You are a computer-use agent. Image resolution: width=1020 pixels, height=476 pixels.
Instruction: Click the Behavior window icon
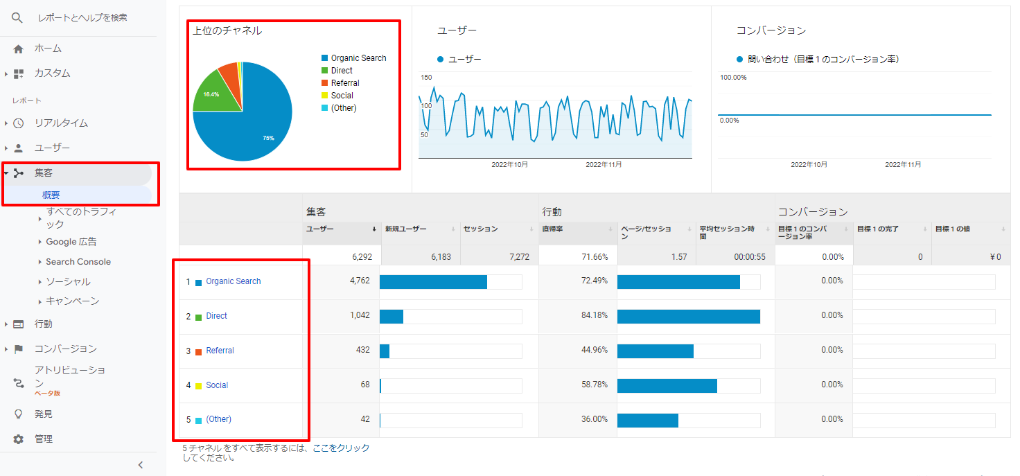pos(19,324)
